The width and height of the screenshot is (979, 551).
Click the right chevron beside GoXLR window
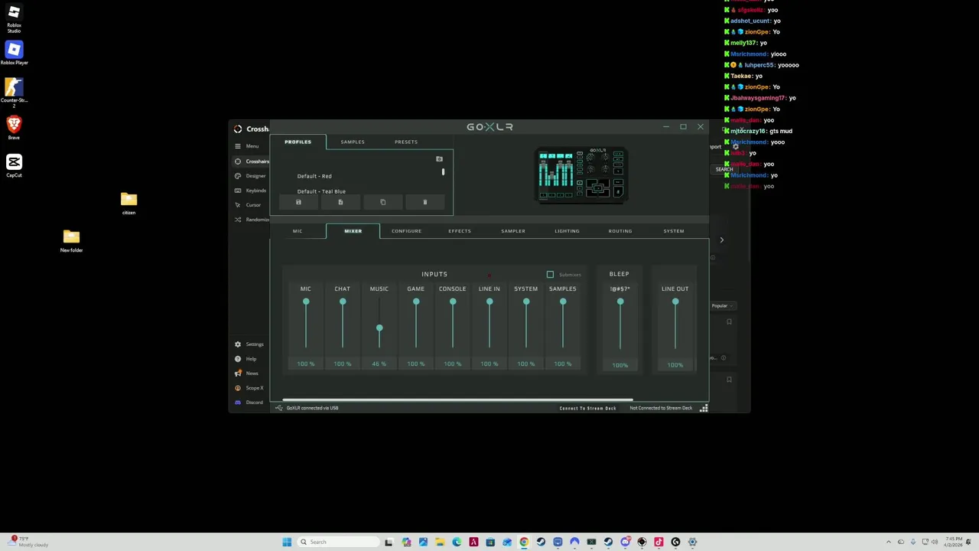(x=721, y=240)
